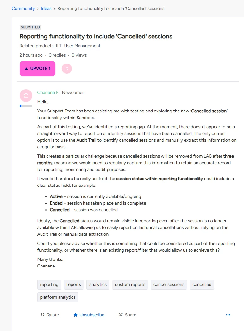Open the cancel sessions tag
The width and height of the screenshot is (244, 331).
click(169, 285)
